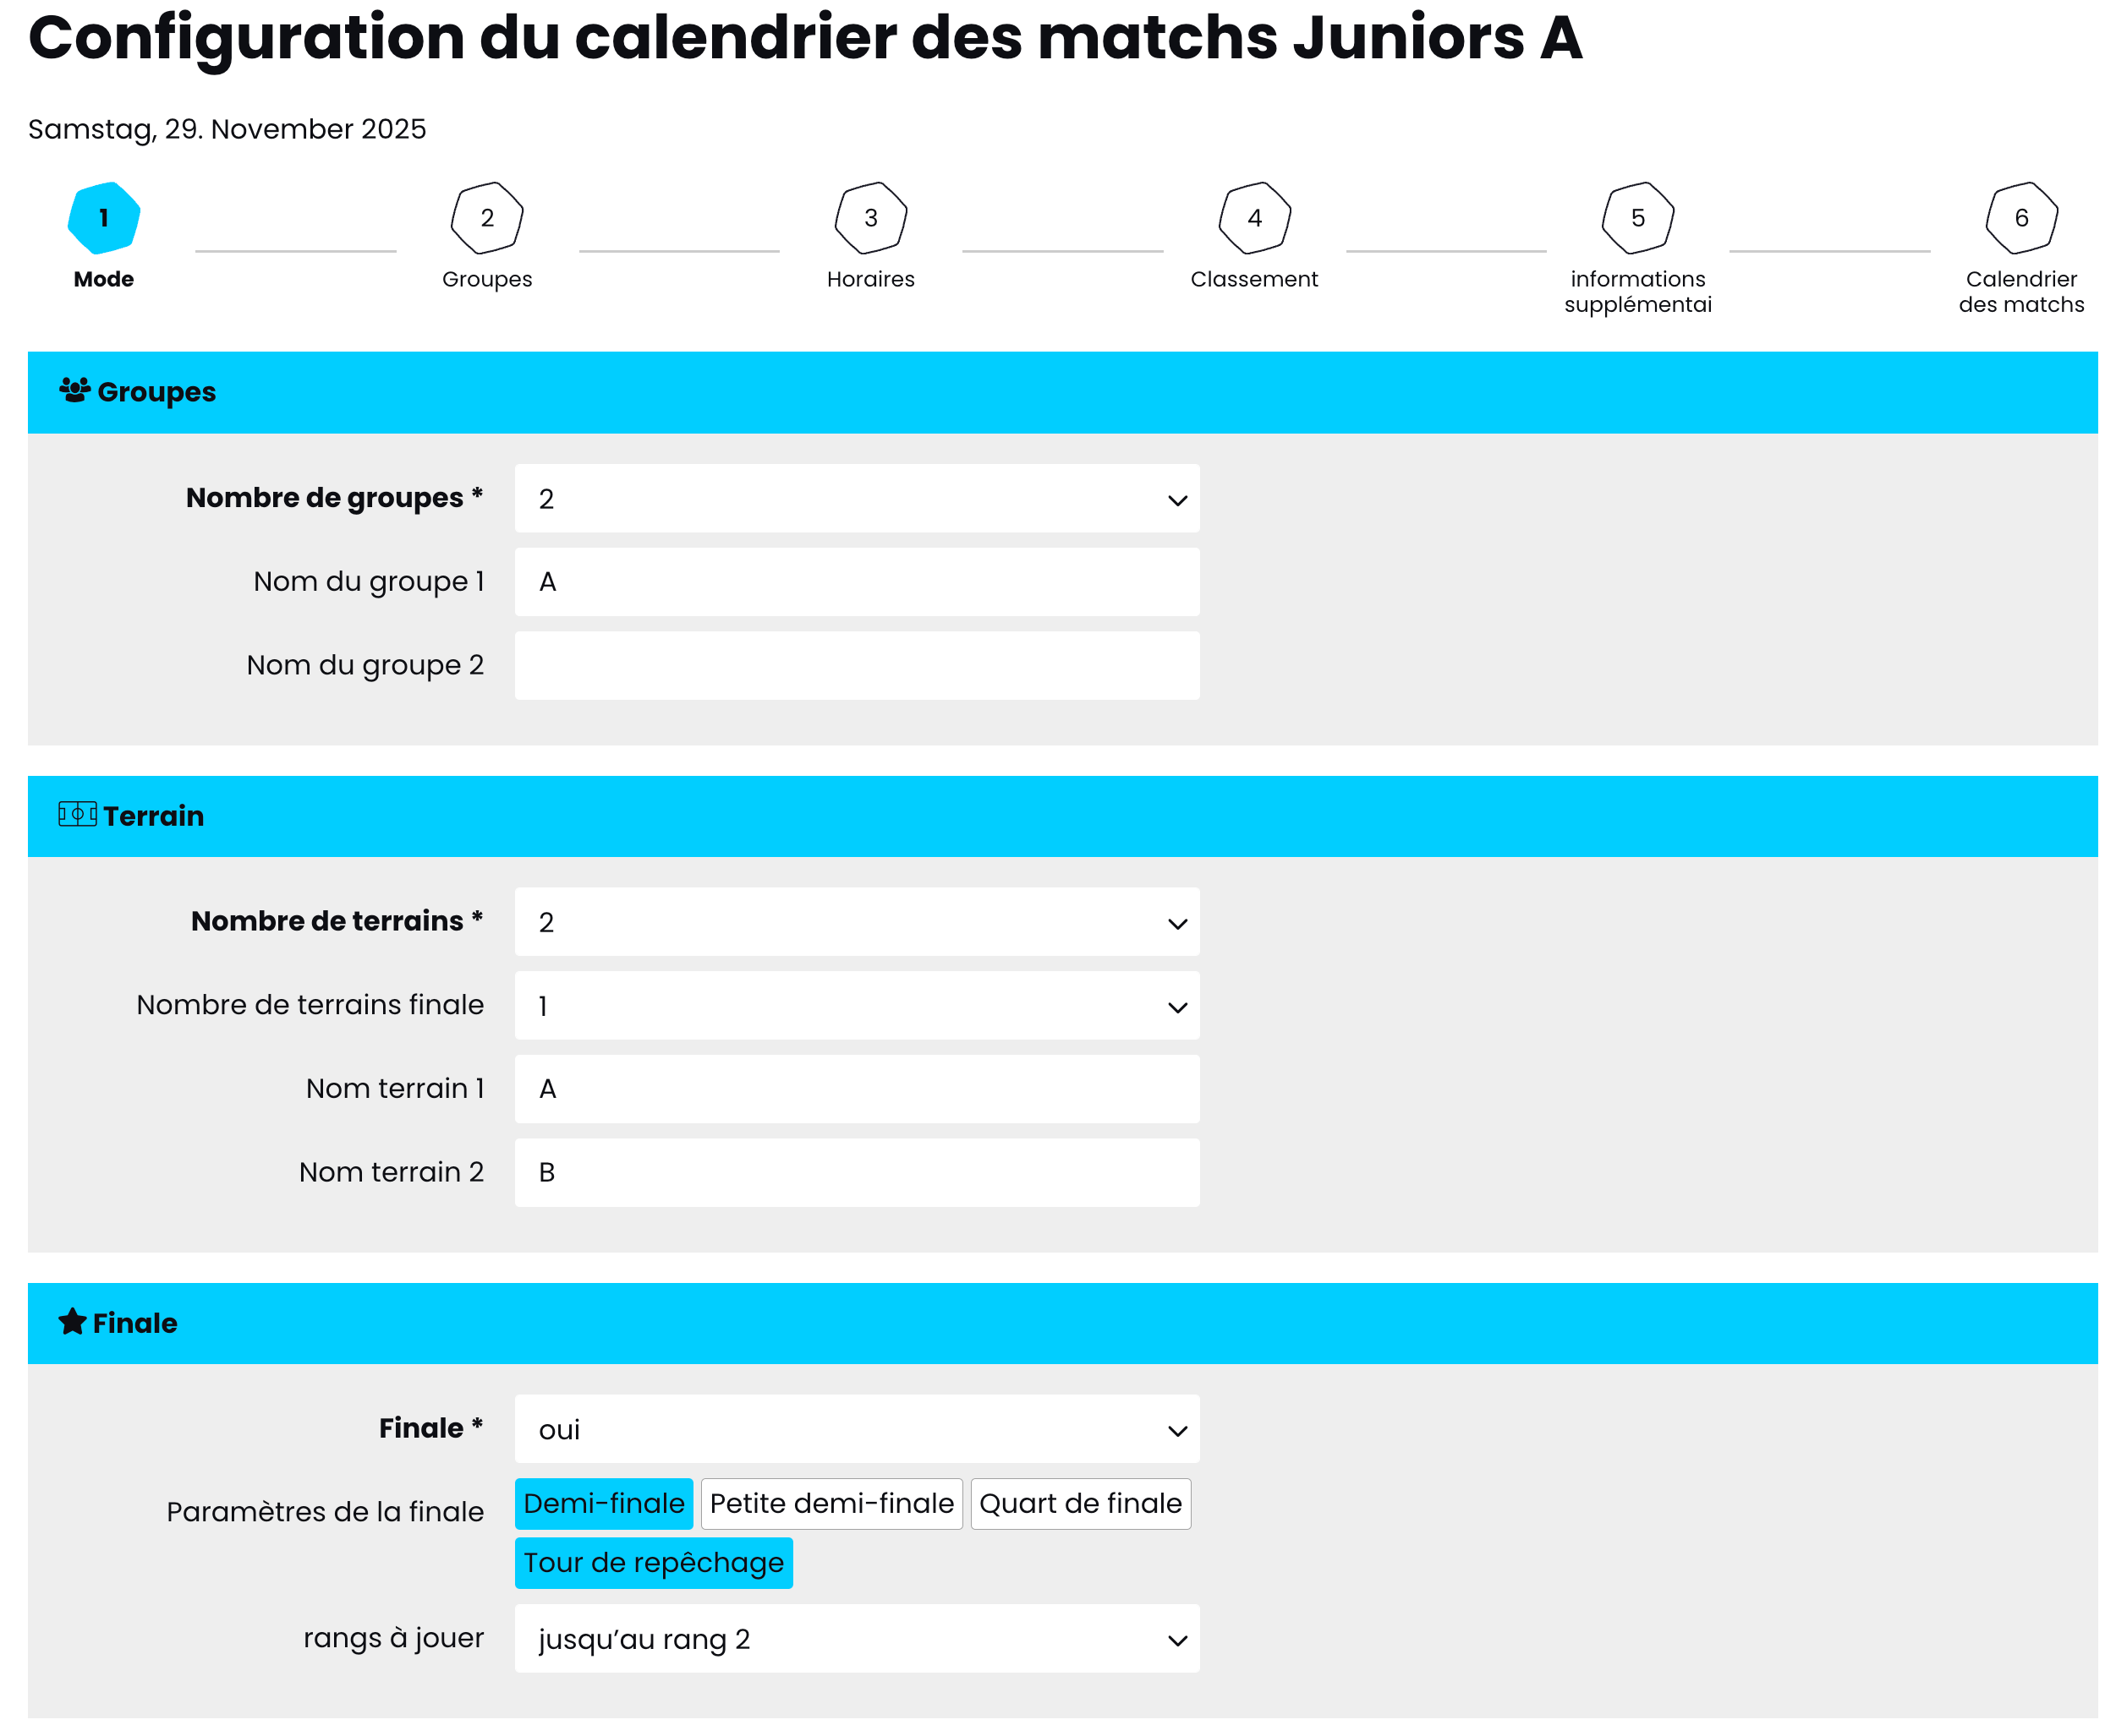This screenshot has width=2116, height=1736.
Task: Click the empty Nom du groupe 2 field
Action: (x=855, y=665)
